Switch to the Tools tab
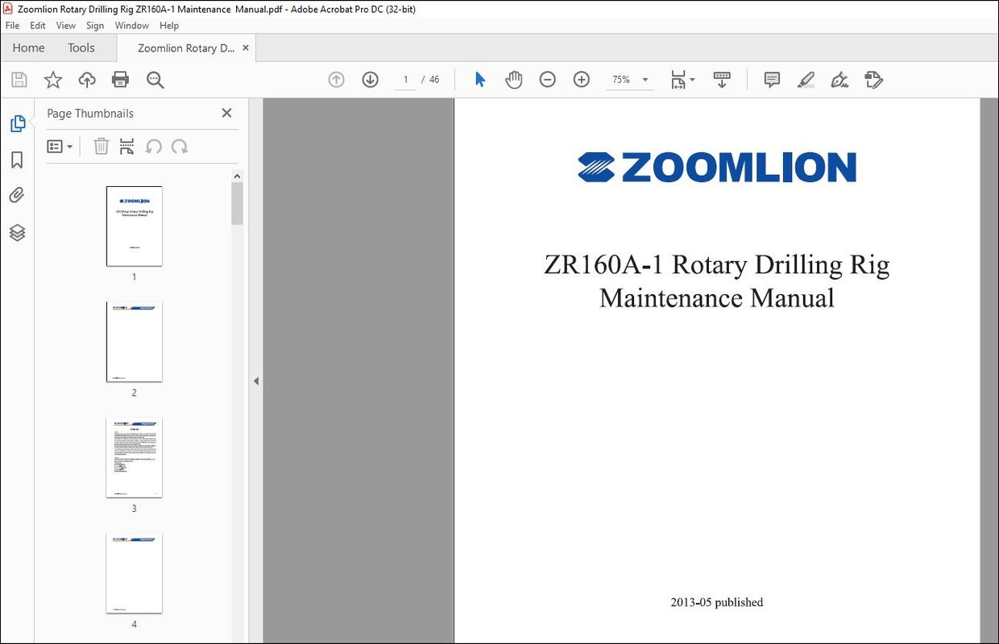 pos(81,48)
